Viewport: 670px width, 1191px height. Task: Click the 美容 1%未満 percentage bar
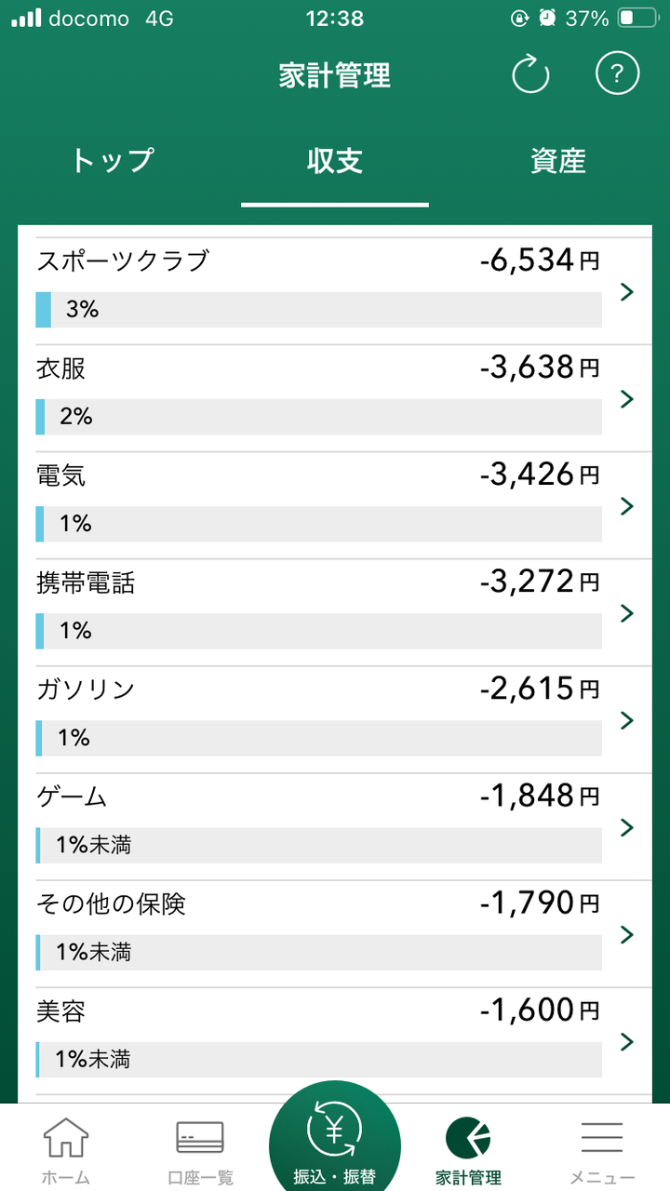click(318, 1059)
